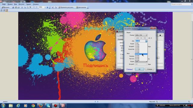Select 30.000 in FPS list

[x=141, y=55]
